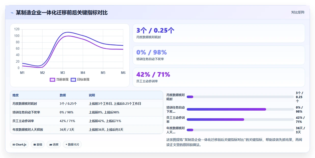Click the lightning icon beside the title

pos(12,13)
